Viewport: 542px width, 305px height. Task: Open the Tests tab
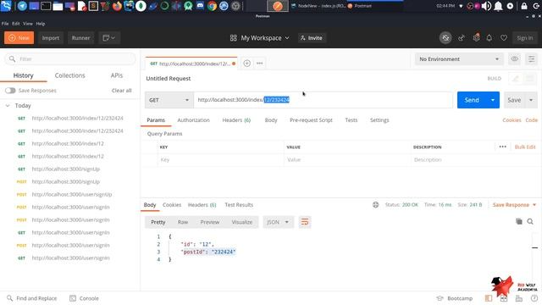pyautogui.click(x=351, y=120)
